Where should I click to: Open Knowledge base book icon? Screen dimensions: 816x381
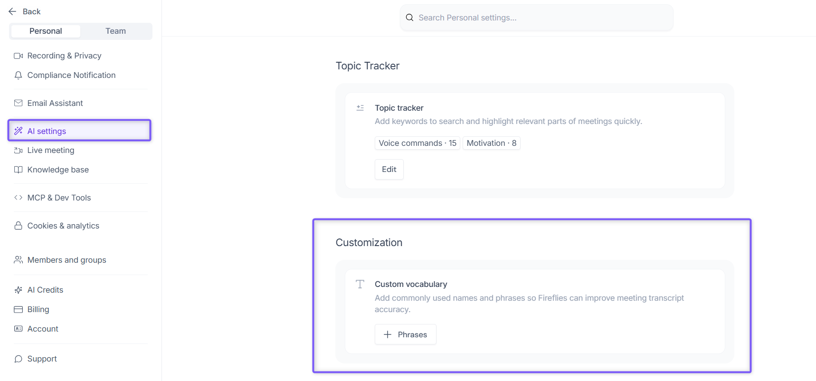click(x=19, y=170)
